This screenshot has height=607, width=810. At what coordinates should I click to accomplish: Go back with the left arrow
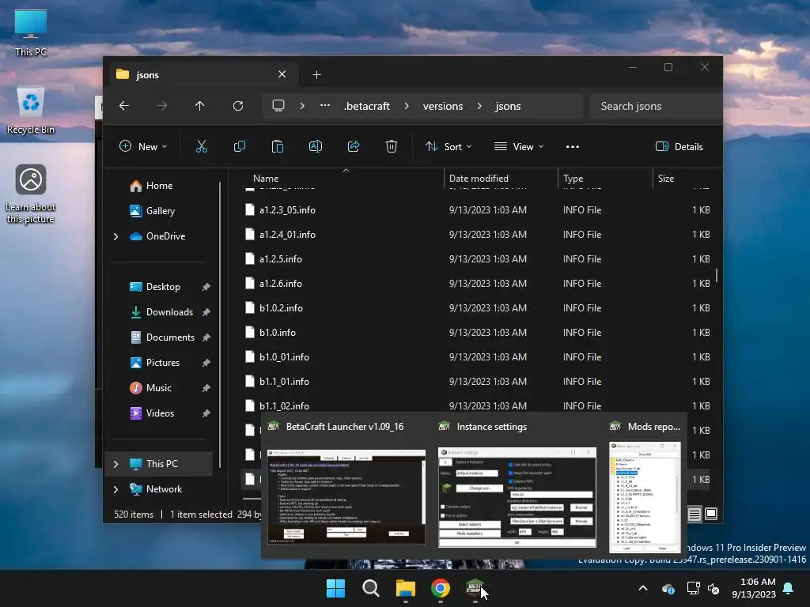pyautogui.click(x=124, y=106)
